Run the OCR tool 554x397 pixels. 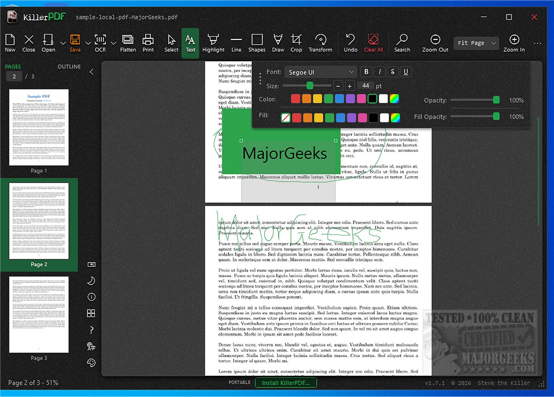tap(100, 43)
